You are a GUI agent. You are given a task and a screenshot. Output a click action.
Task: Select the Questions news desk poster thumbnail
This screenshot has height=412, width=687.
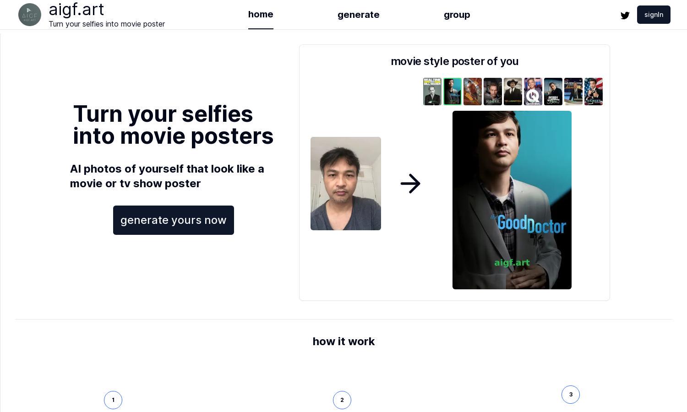click(x=573, y=92)
